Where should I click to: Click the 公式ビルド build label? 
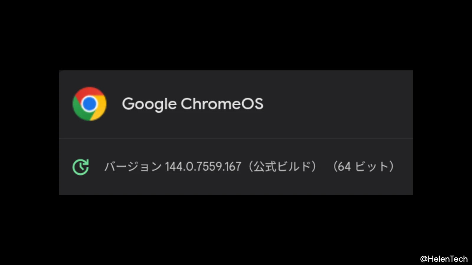pyautogui.click(x=283, y=166)
